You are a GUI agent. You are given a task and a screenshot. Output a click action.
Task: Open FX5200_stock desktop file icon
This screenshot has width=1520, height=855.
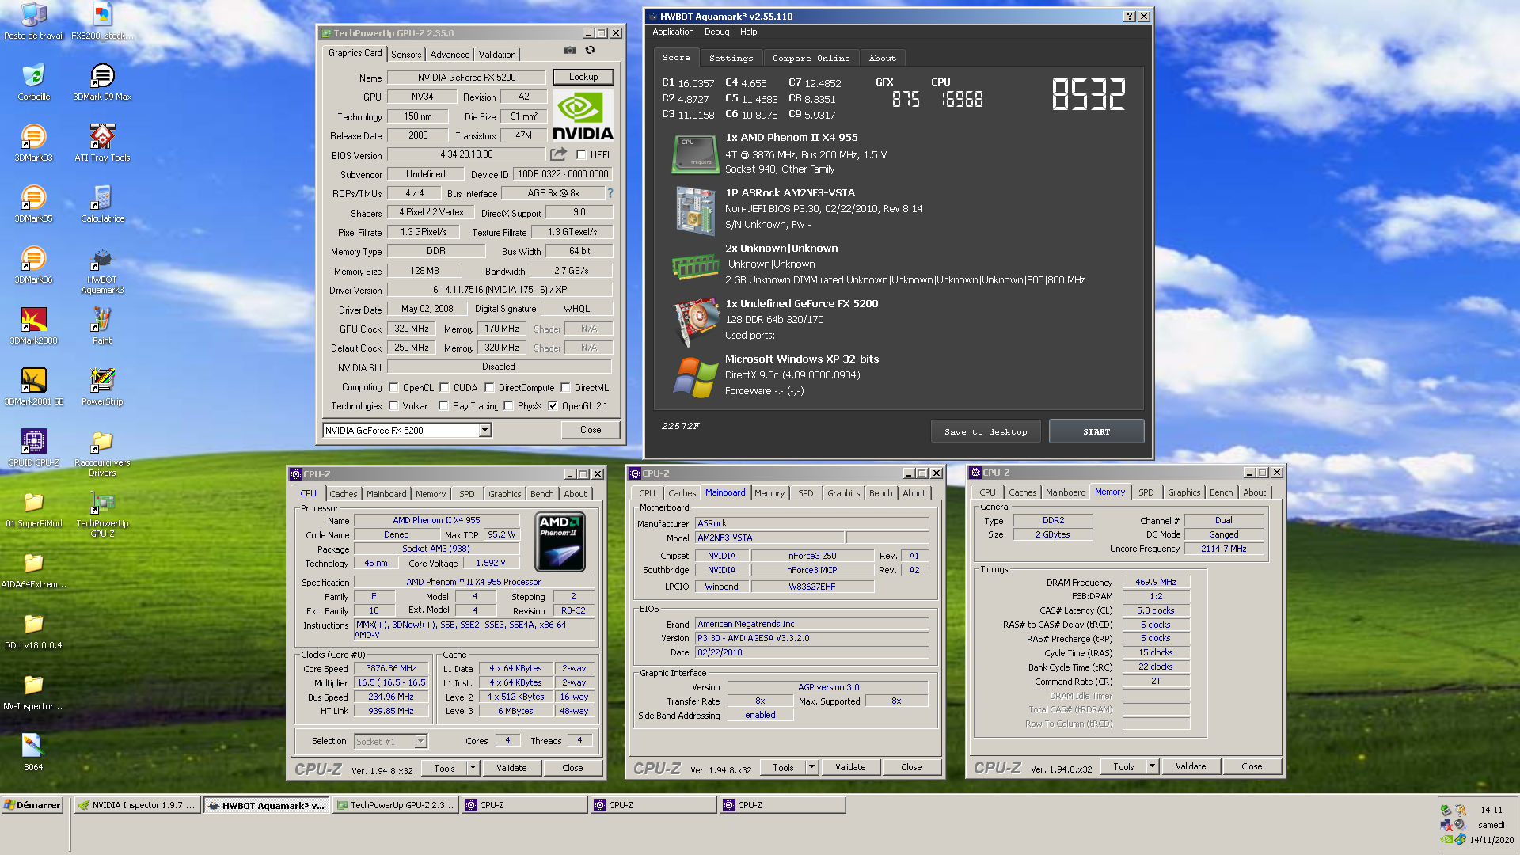point(102,22)
